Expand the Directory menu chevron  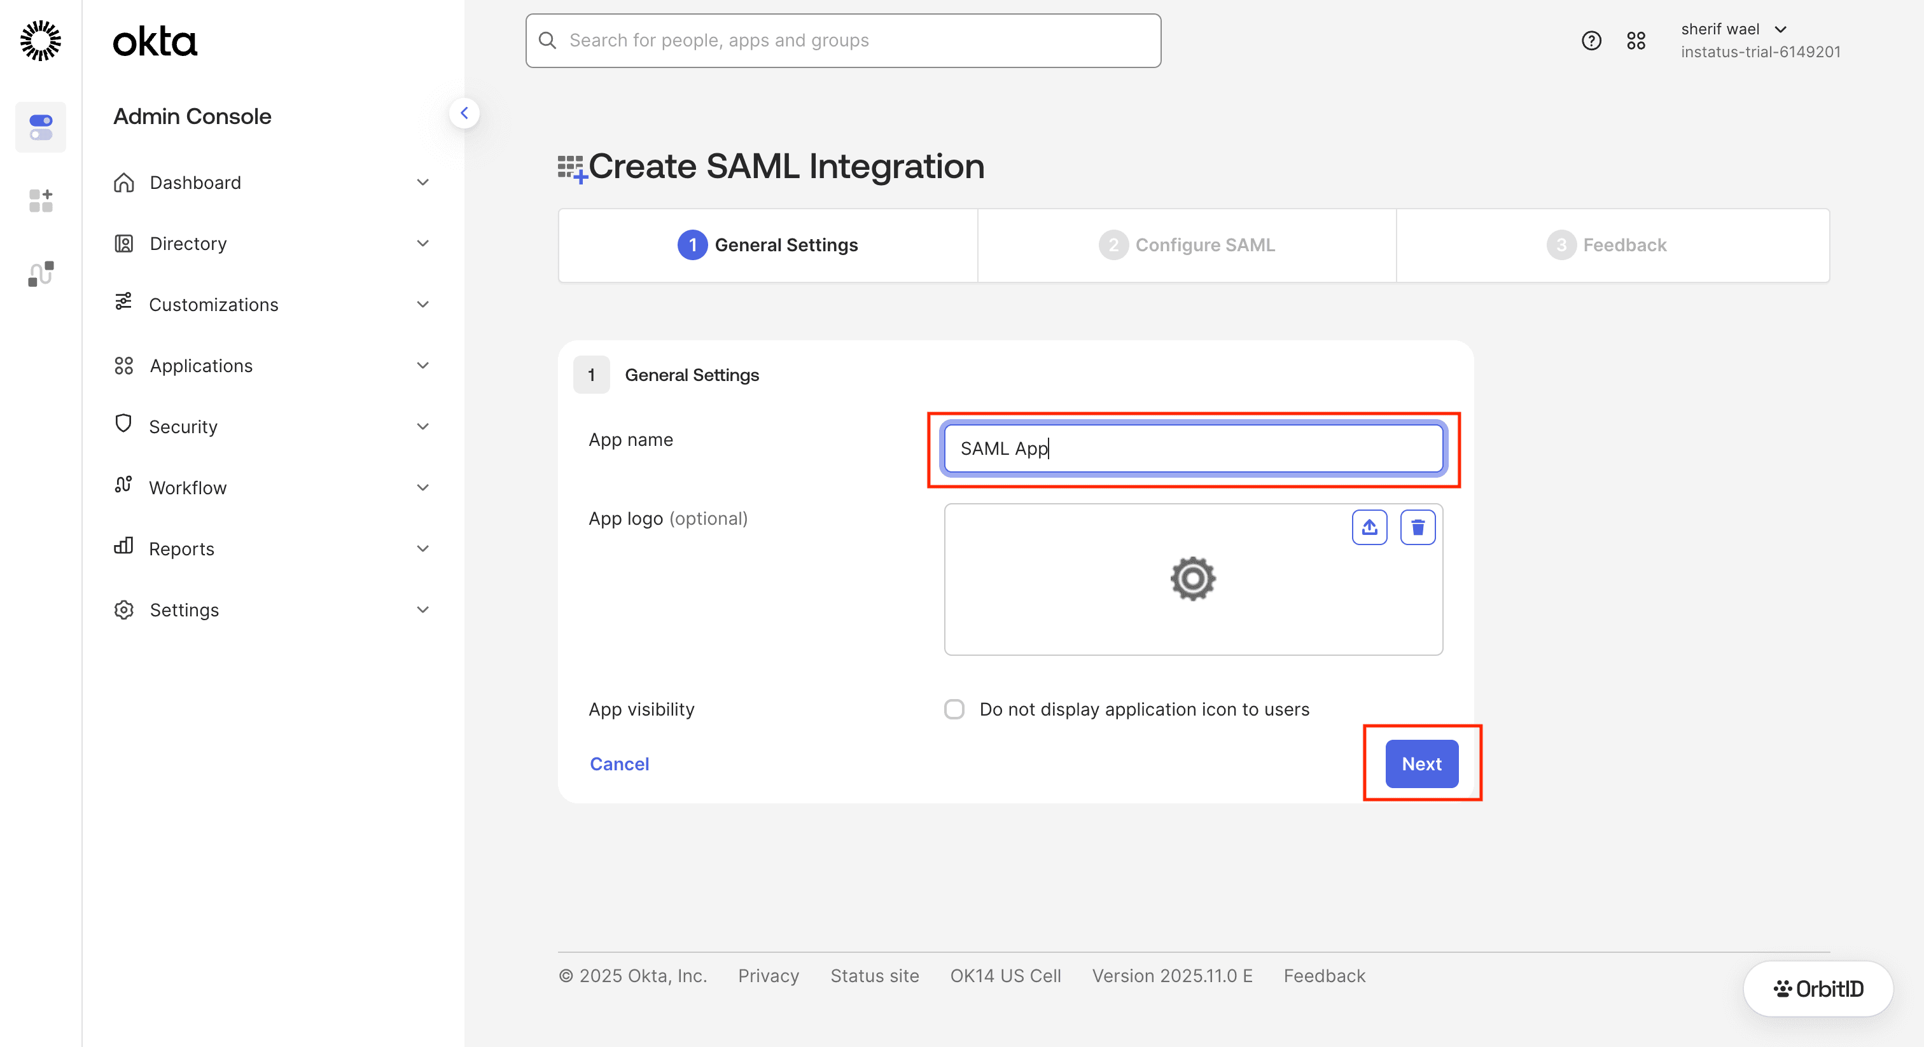[422, 244]
